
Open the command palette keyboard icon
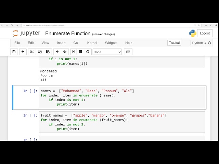(x=128, y=52)
